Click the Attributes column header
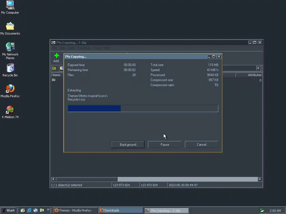 [x=249, y=75]
